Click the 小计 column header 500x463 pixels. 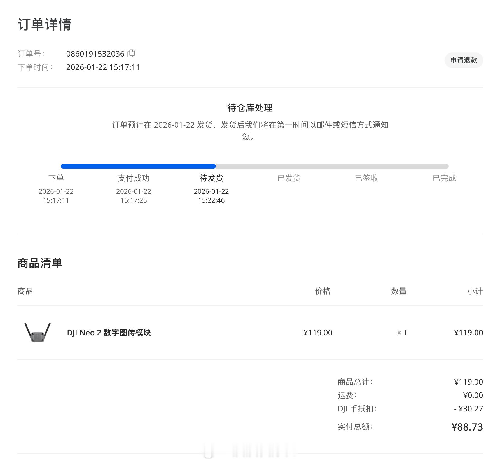pyautogui.click(x=475, y=291)
